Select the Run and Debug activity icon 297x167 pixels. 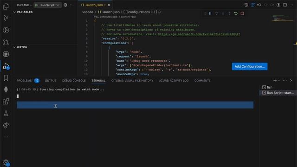[6, 66]
